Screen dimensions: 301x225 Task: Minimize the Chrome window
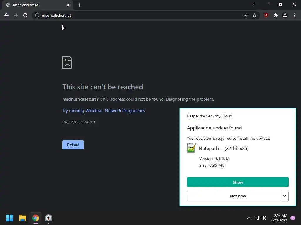coord(267,4)
